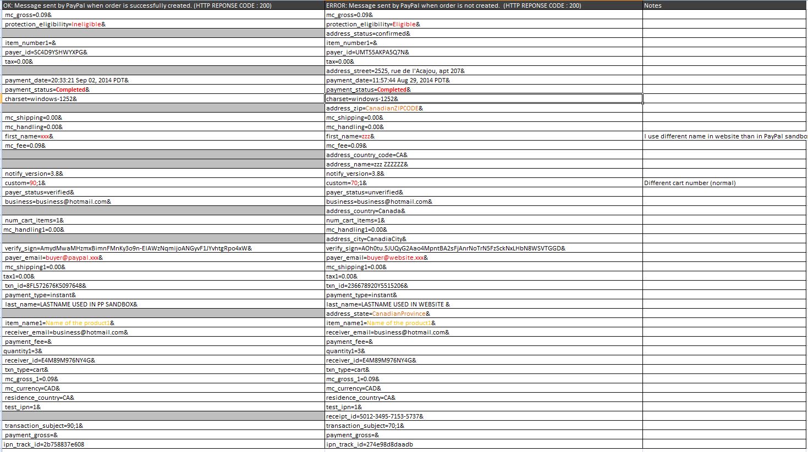This screenshot has height=452, width=808.
Task: Select cell payer_id=UMT55AKPA5Q7N&
Action: click(x=483, y=52)
